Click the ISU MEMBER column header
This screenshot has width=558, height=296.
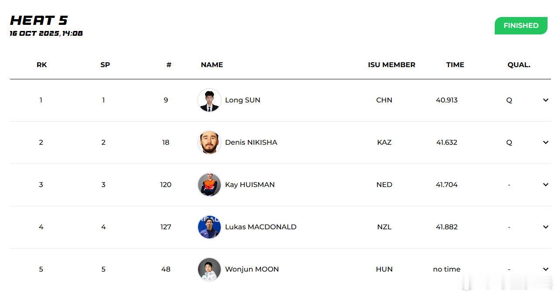391,65
